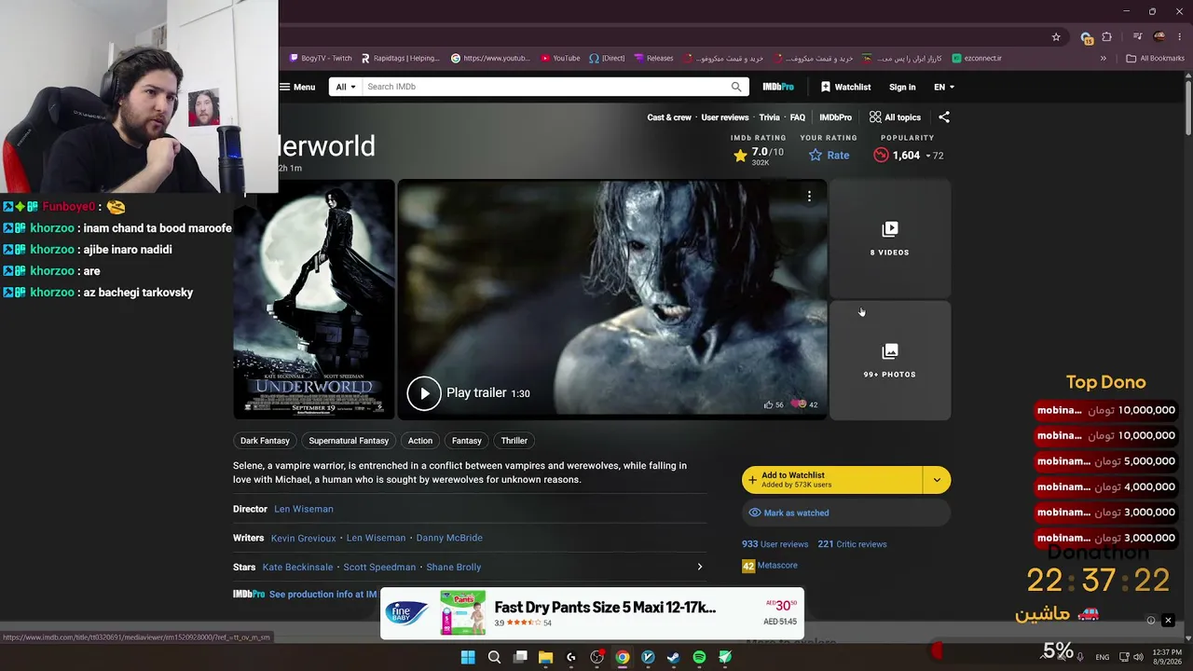
Task: Open the 99+ Photos gallery
Action: [890, 361]
